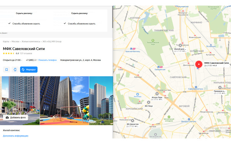231x144 pixels.
Task: Click the Искра-Парк map marker
Action: 157,94
